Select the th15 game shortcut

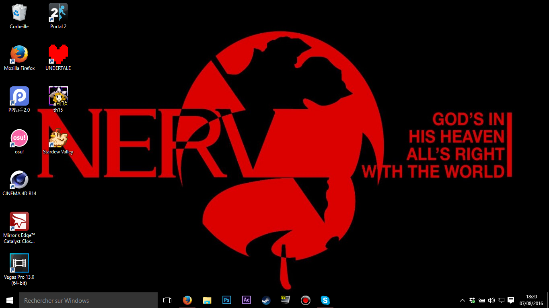pos(58,96)
